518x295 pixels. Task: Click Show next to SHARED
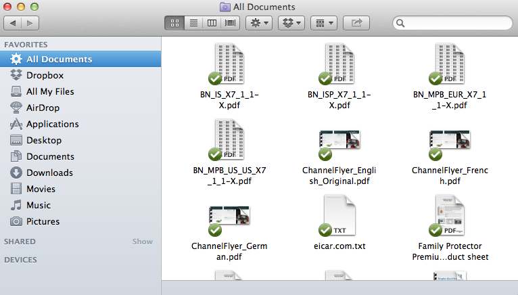click(143, 242)
